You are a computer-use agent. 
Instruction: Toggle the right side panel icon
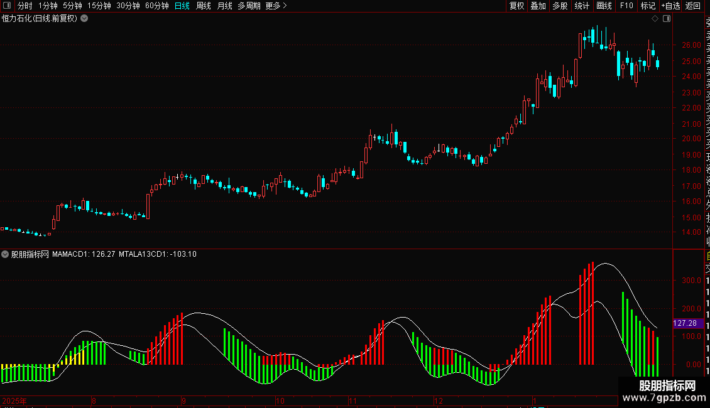pos(667,19)
